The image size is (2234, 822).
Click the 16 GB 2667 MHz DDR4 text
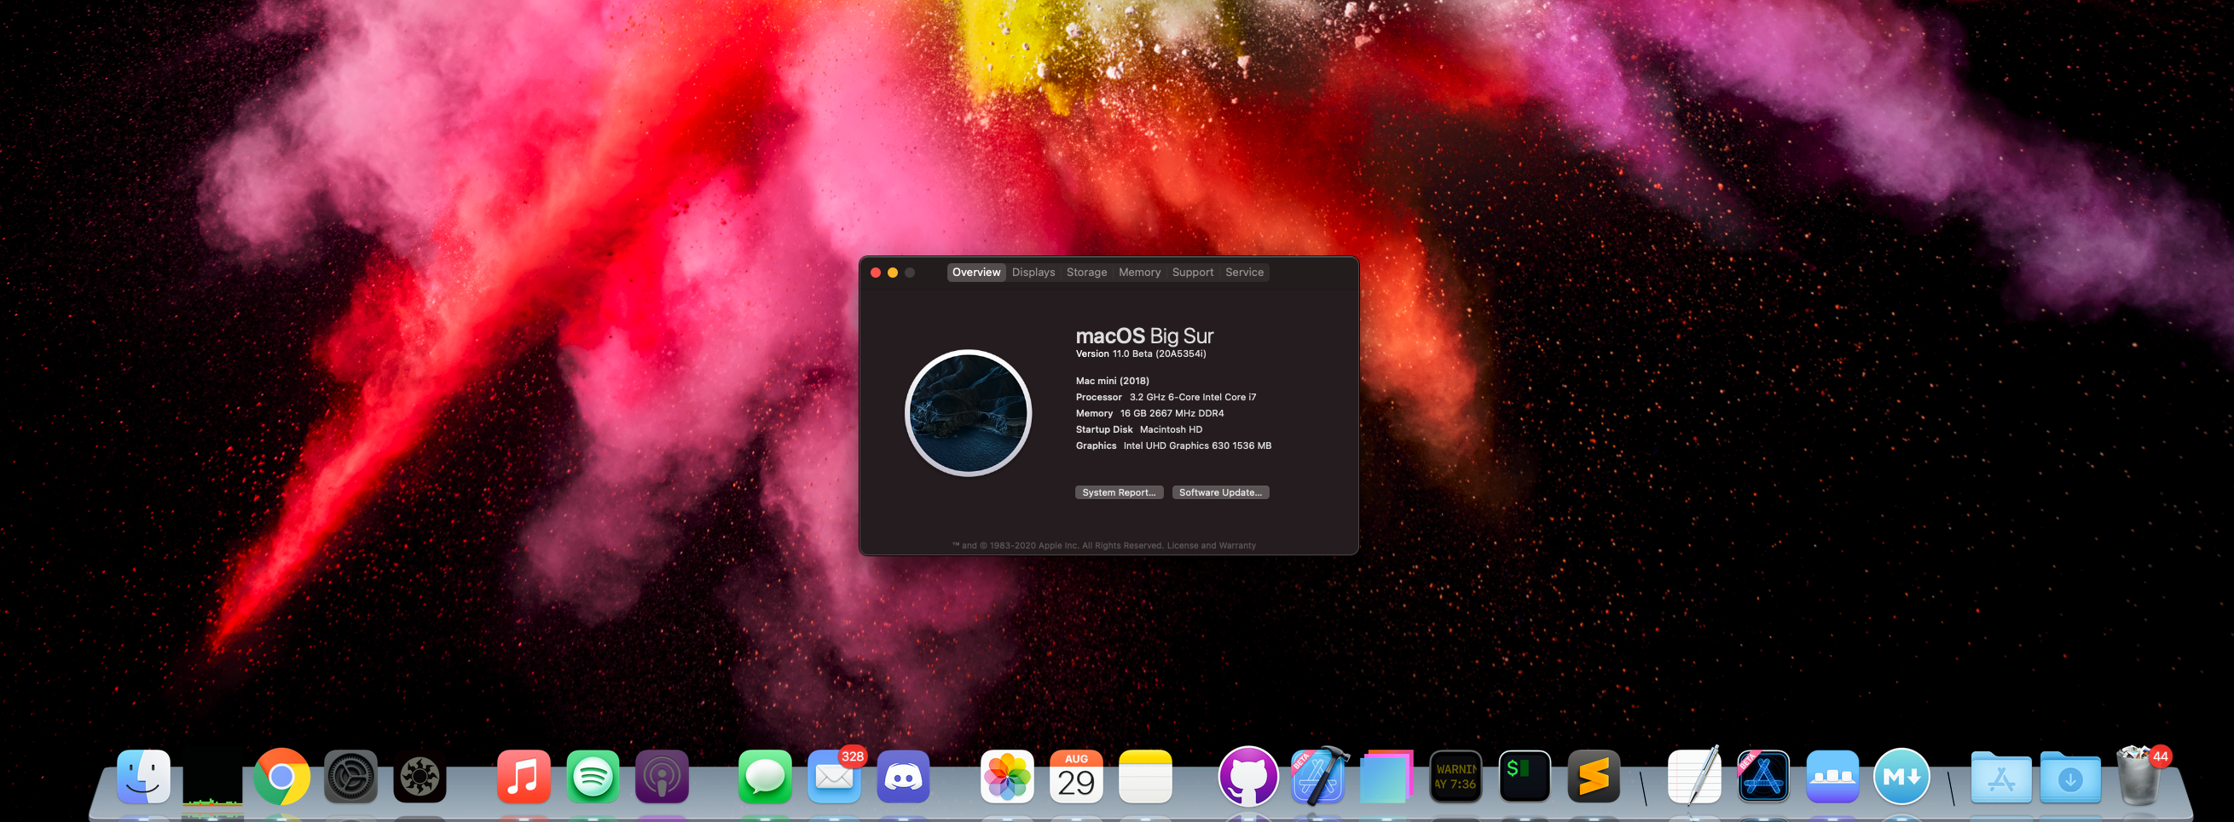point(1172,413)
